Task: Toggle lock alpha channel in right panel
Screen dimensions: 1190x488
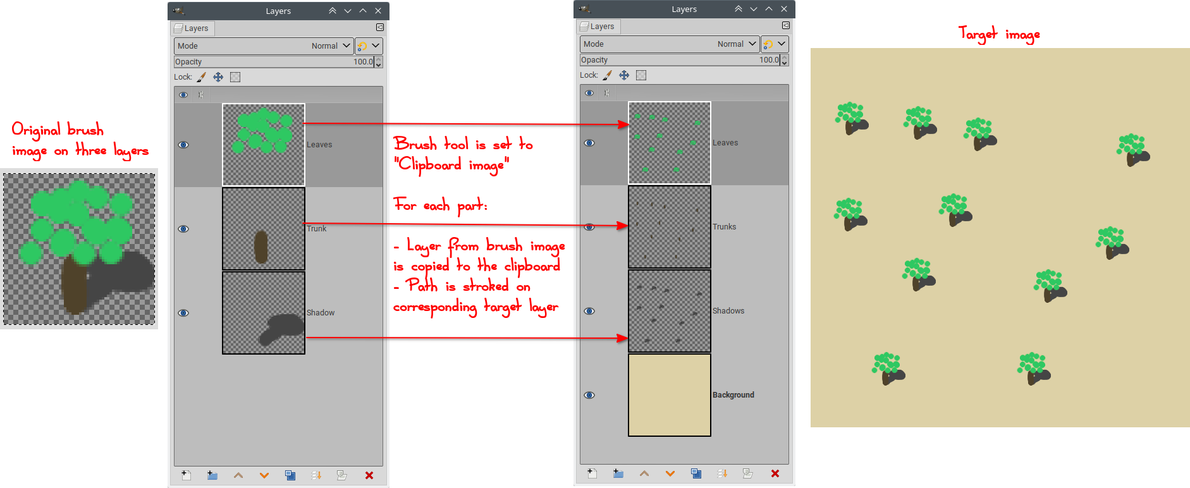Action: (641, 75)
